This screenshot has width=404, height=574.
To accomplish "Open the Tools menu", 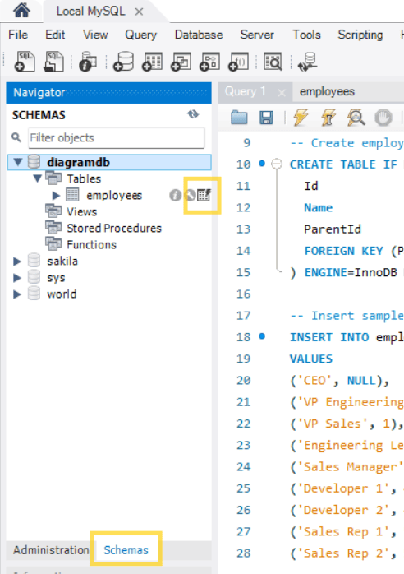I will pyautogui.click(x=306, y=35).
